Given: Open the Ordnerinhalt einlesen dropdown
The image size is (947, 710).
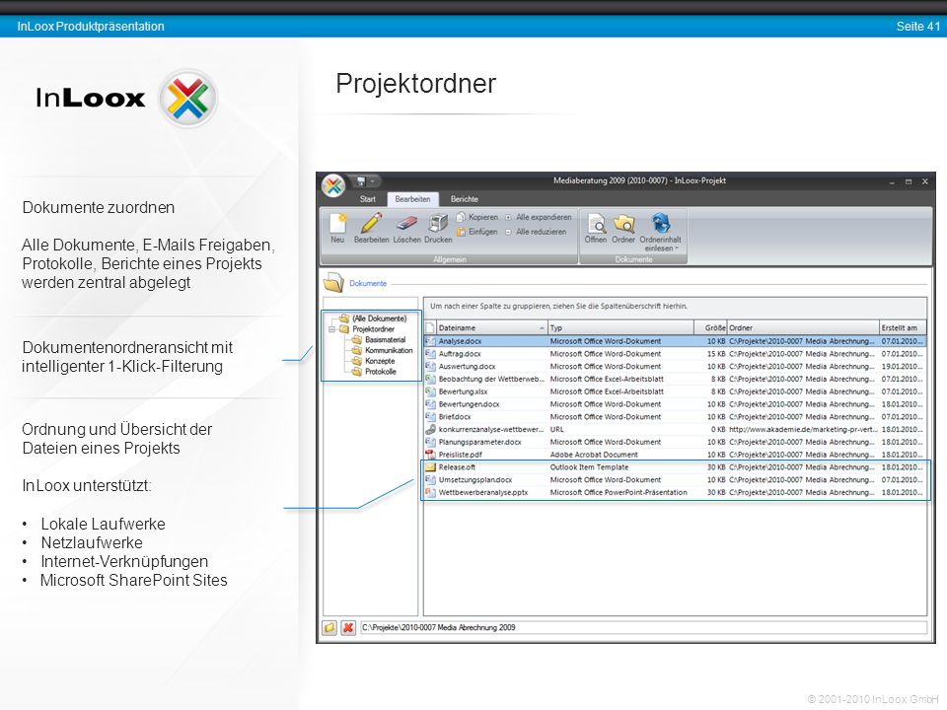Looking at the screenshot, I should point(660,232).
